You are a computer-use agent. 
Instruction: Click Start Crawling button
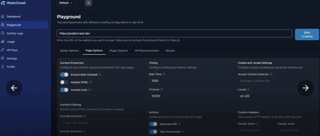click(x=307, y=34)
